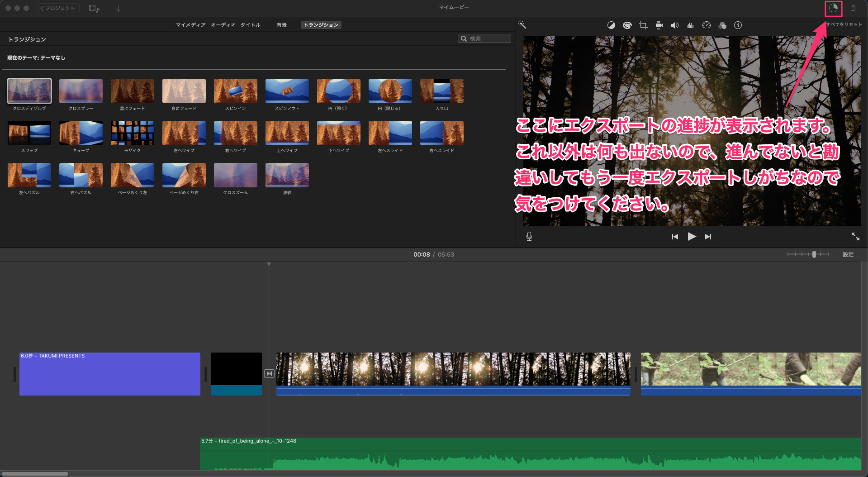The width and height of the screenshot is (868, 477).
Task: Open the video stabilization camera icon
Action: pyautogui.click(x=659, y=25)
